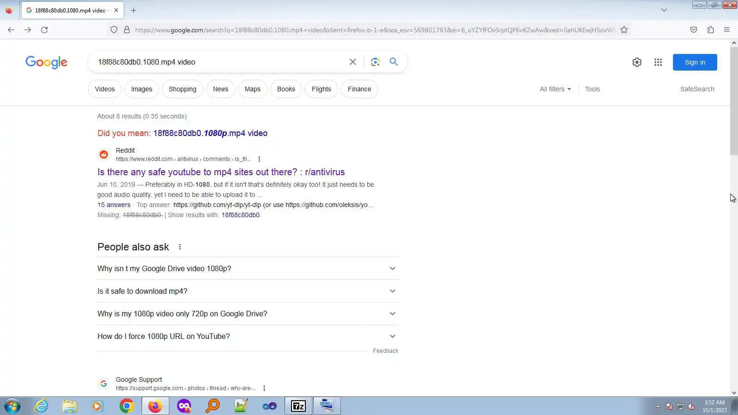The width and height of the screenshot is (738, 415).
Task: Open the SafeSearch settings
Action: click(x=697, y=89)
